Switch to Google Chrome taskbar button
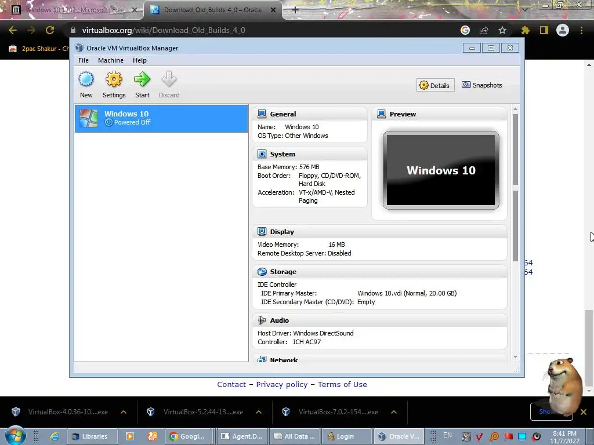Viewport: 594px width, 445px height. tap(188, 436)
